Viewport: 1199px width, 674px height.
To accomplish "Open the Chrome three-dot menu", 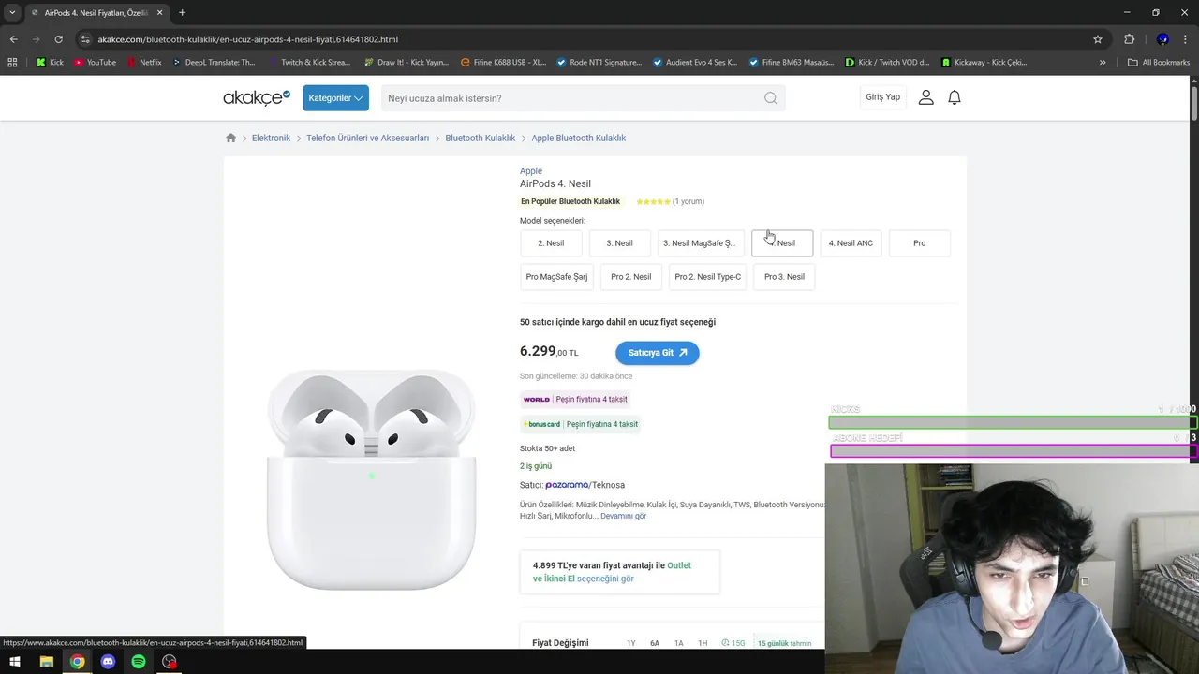I will click(x=1185, y=39).
